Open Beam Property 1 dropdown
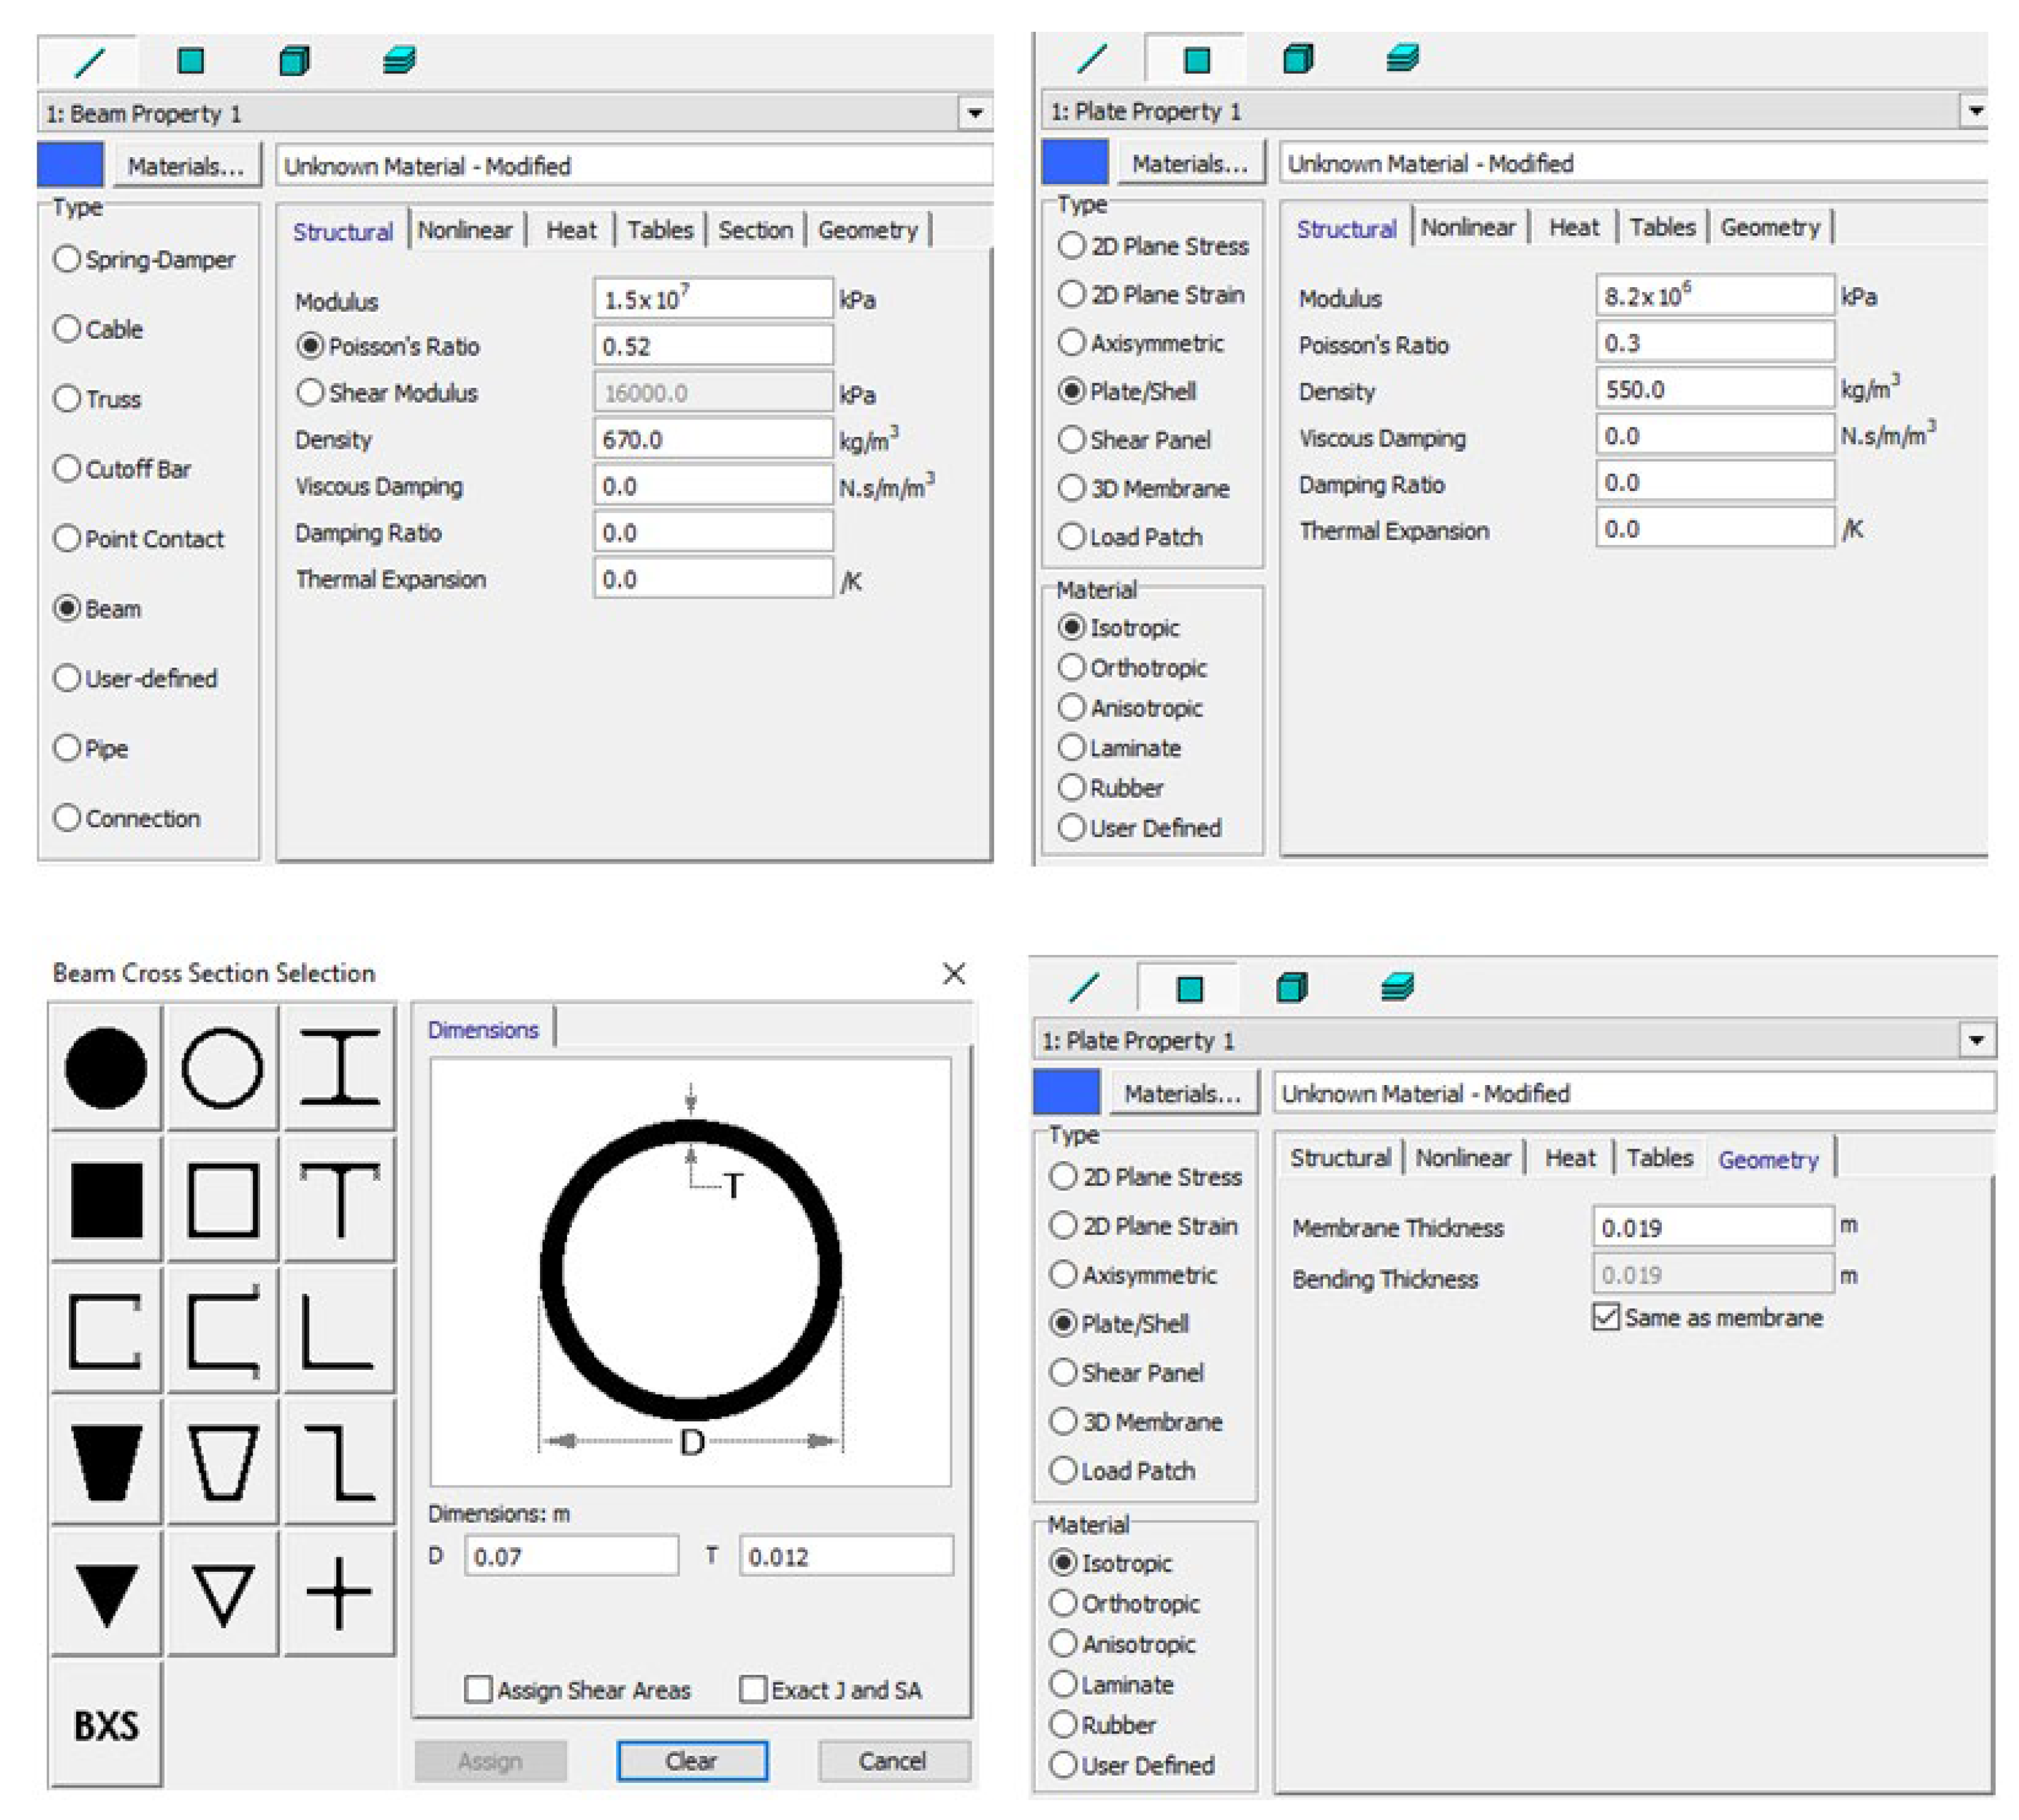Viewport: 2019px width, 1820px height. (975, 113)
